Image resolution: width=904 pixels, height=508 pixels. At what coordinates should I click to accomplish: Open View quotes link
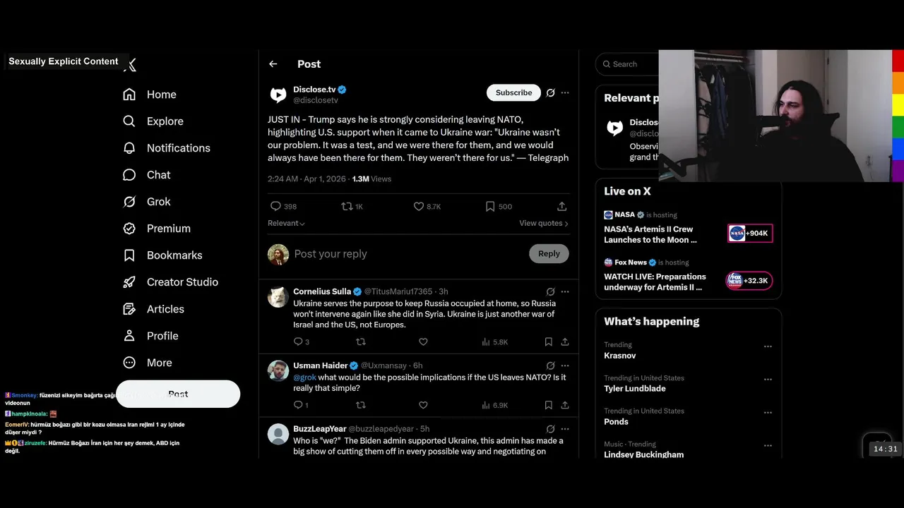[x=544, y=223]
